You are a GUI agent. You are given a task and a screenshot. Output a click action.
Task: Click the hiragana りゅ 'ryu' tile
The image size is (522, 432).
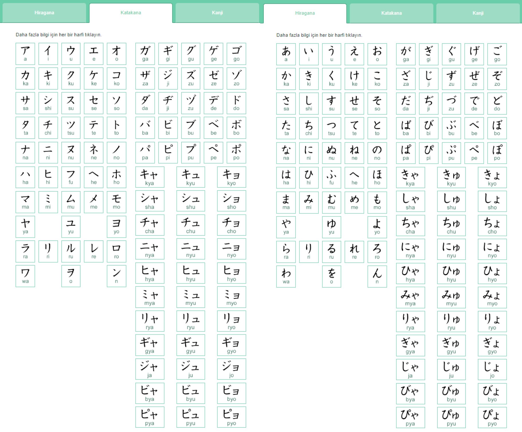pos(451,321)
